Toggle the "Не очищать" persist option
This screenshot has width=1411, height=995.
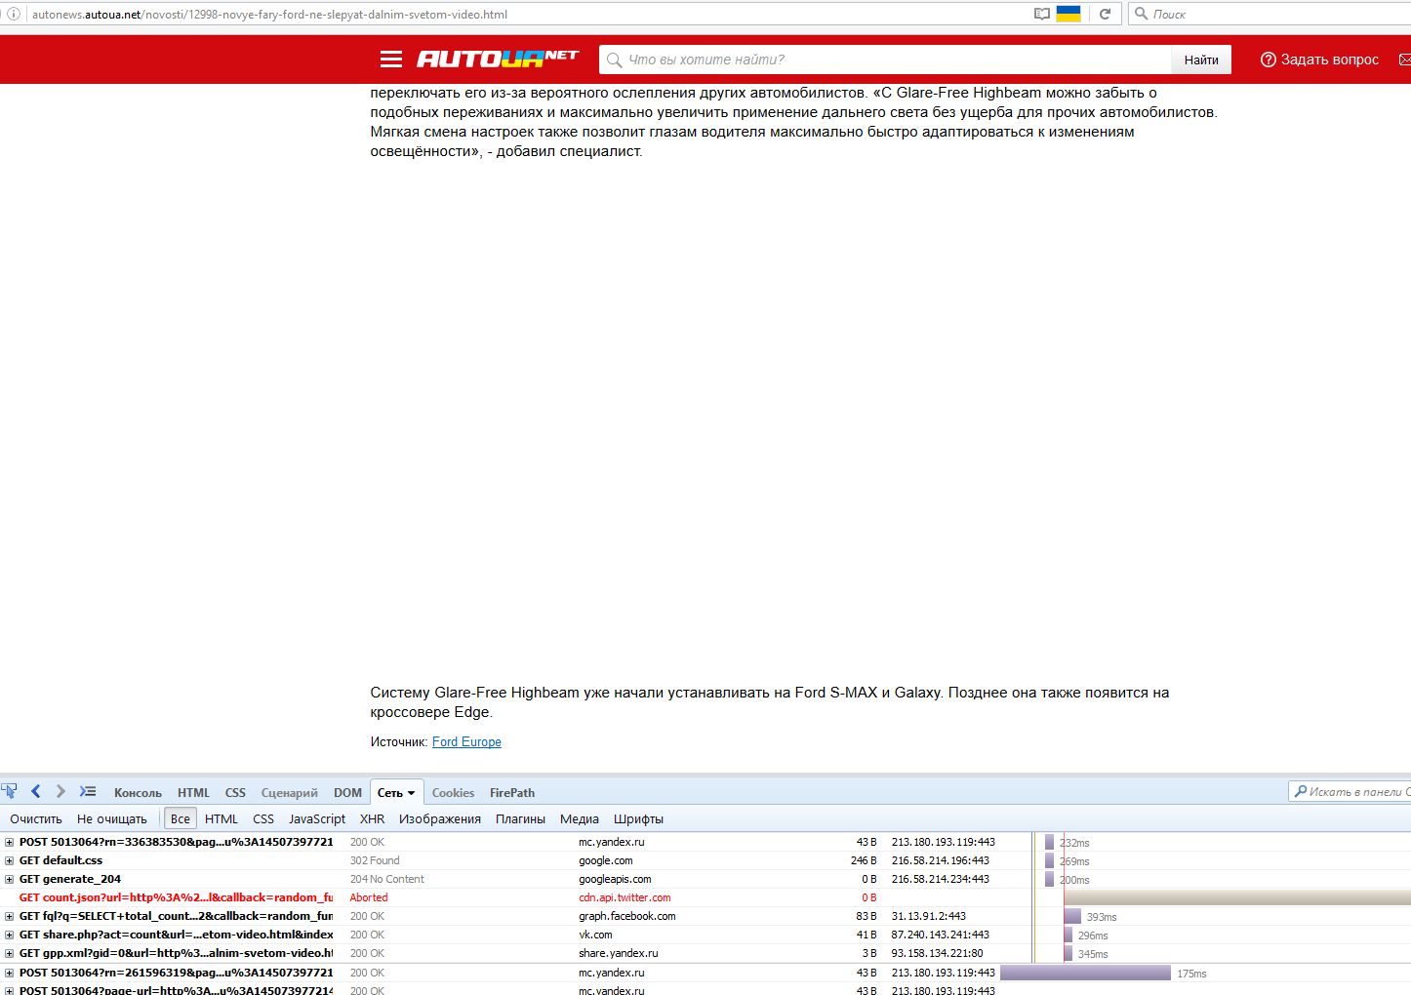coord(111,819)
